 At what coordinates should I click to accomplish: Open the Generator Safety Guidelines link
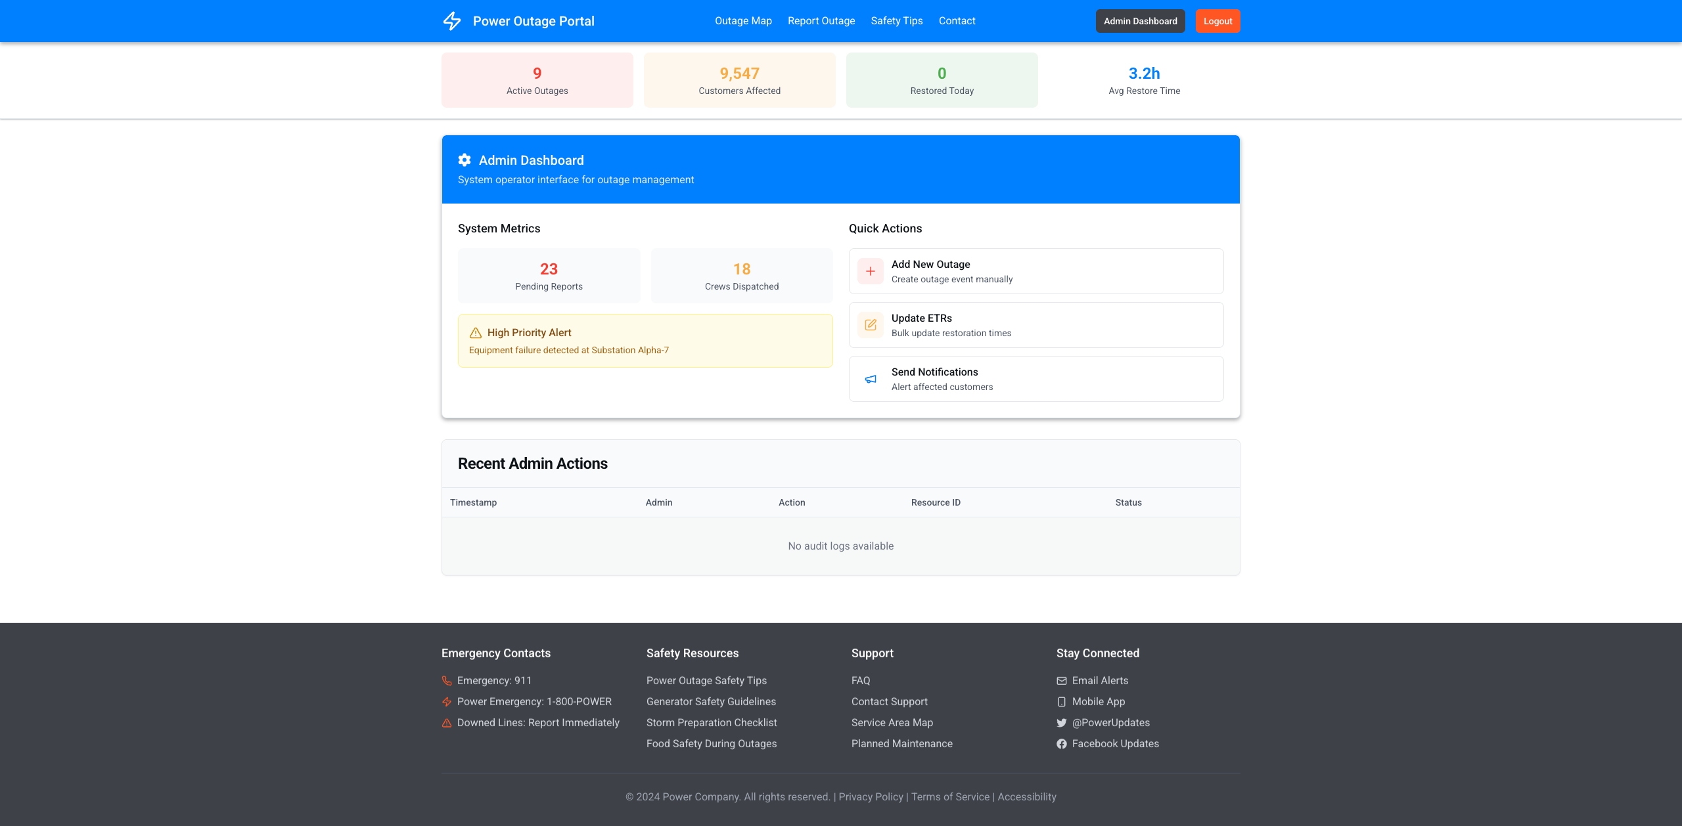(711, 701)
